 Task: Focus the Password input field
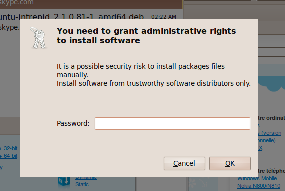pyautogui.click(x=172, y=123)
